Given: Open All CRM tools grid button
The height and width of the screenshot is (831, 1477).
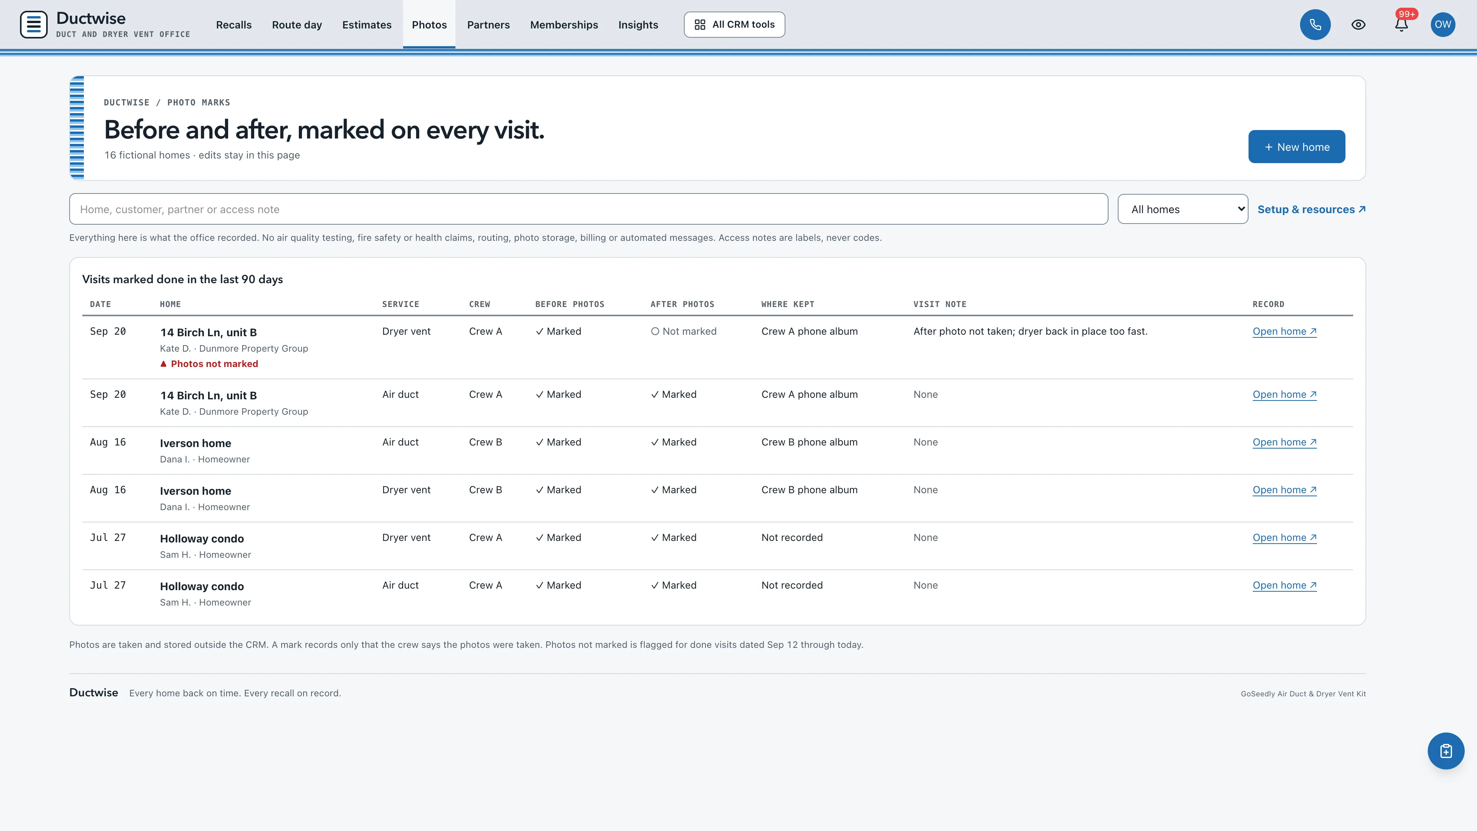Looking at the screenshot, I should [x=734, y=25].
